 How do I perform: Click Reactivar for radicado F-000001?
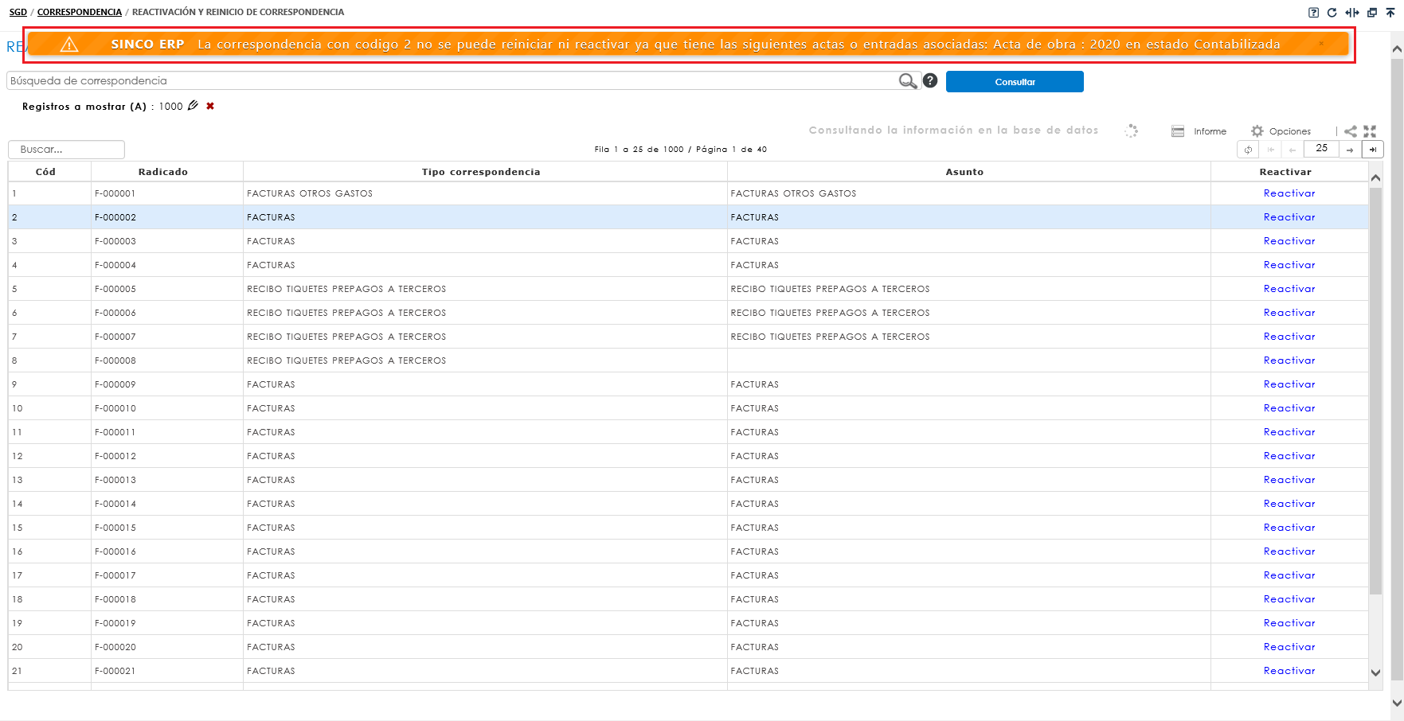(x=1289, y=193)
